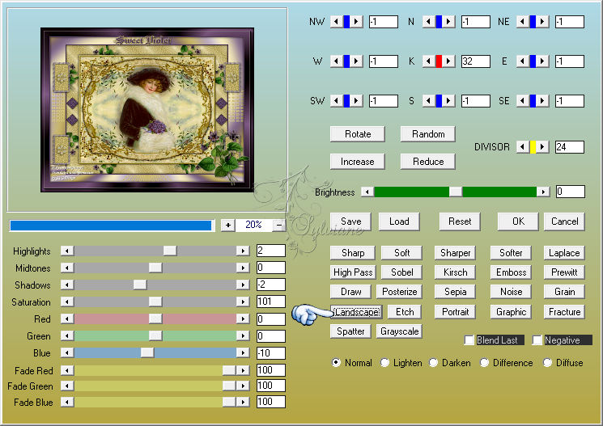Click the Blue slider thumb
Screen dimensions: 603x426
point(147,352)
